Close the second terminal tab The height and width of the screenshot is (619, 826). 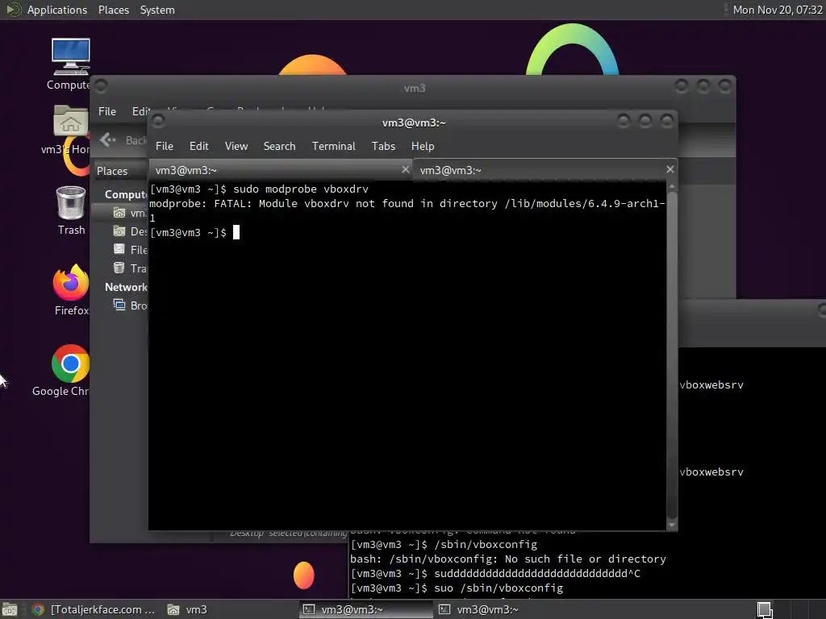[670, 169]
